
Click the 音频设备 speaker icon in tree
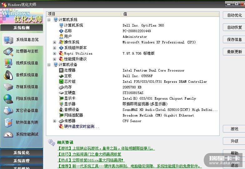click(x=61, y=110)
